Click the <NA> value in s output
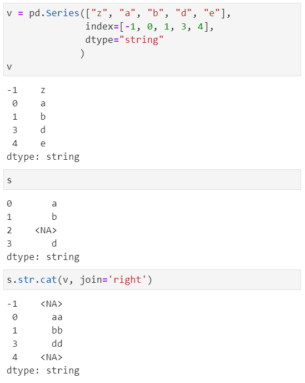305x383 pixels. click(x=46, y=230)
